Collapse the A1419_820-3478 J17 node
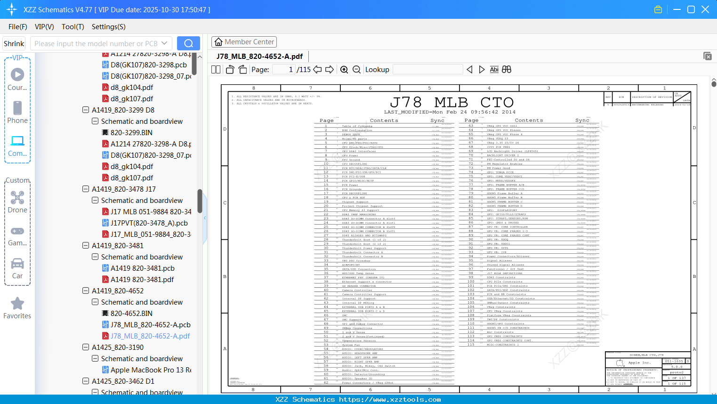 point(86,189)
